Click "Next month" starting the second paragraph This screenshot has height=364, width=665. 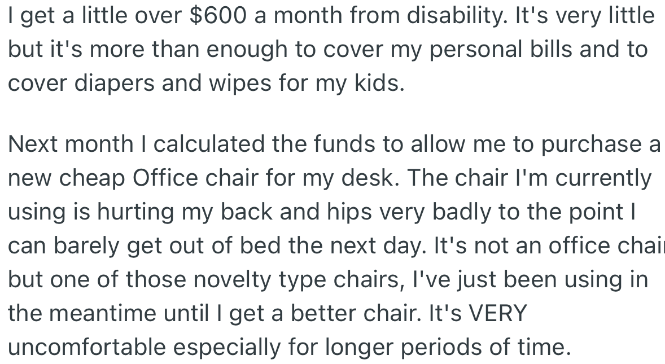[x=70, y=144]
